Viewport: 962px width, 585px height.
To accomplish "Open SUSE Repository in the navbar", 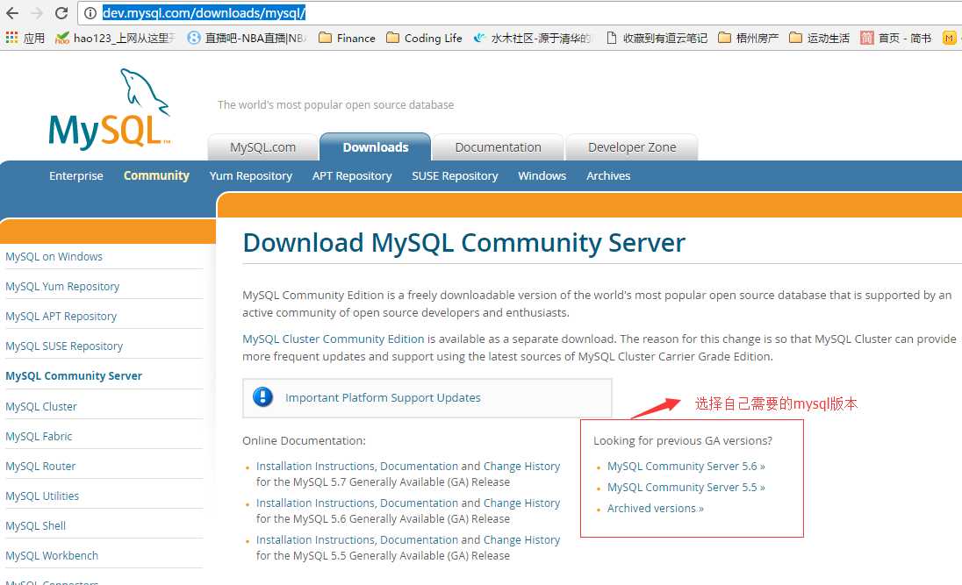I will (455, 176).
